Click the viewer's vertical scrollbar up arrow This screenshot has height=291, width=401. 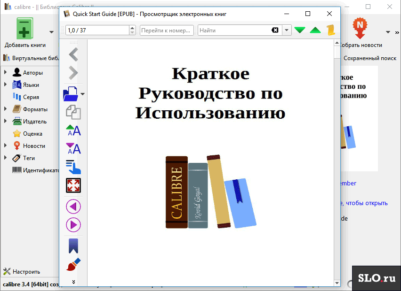337,43
